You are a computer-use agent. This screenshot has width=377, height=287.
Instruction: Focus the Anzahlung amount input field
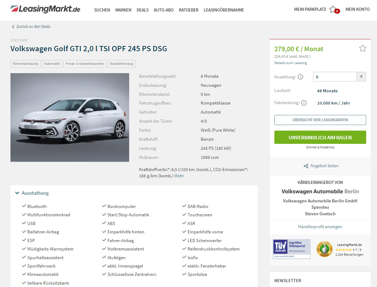335,77
